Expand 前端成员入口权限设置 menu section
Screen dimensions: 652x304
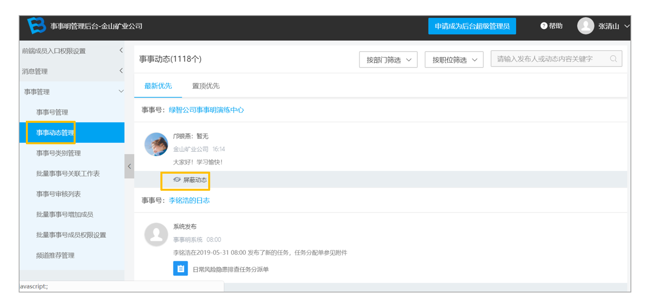pos(72,51)
